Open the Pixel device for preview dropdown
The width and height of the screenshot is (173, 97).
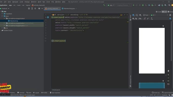[146, 15]
